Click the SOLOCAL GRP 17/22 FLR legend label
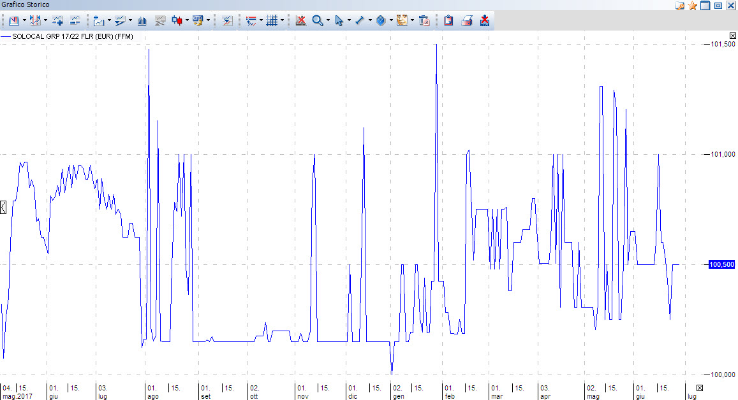This screenshot has height=400, width=738. (x=70, y=36)
